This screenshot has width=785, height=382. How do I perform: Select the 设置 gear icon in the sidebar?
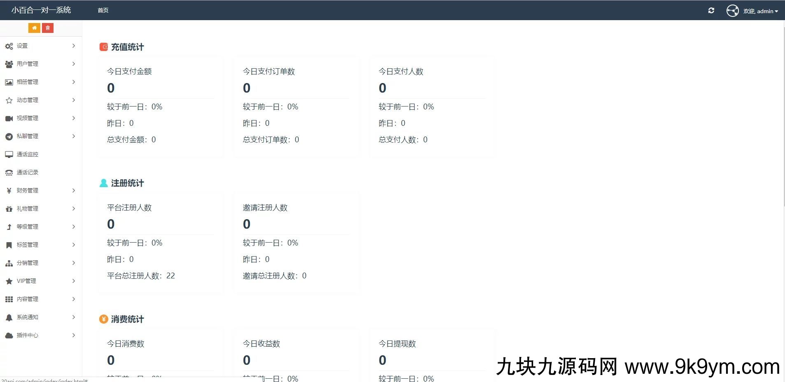tap(9, 46)
